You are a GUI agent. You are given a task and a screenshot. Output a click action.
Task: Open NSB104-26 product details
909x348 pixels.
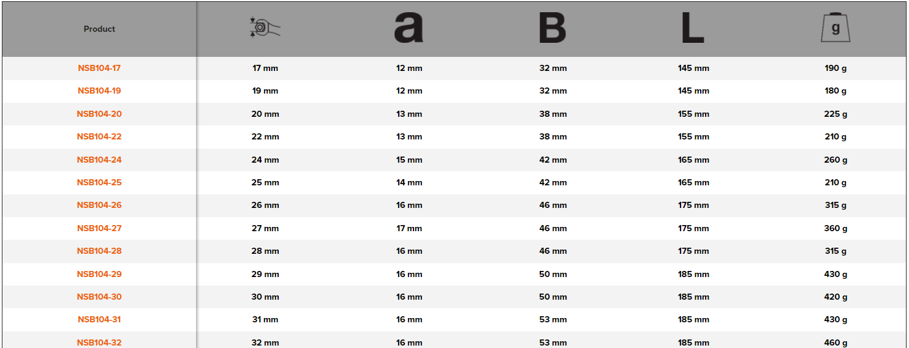coord(99,205)
